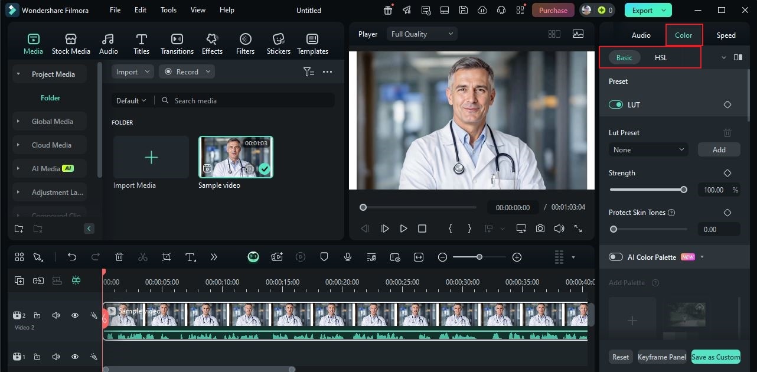Open the Templates library
The height and width of the screenshot is (372, 757).
(x=312, y=44)
